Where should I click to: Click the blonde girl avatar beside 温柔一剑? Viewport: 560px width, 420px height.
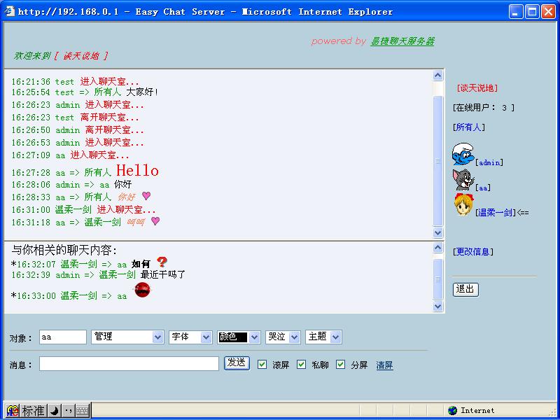click(x=463, y=204)
